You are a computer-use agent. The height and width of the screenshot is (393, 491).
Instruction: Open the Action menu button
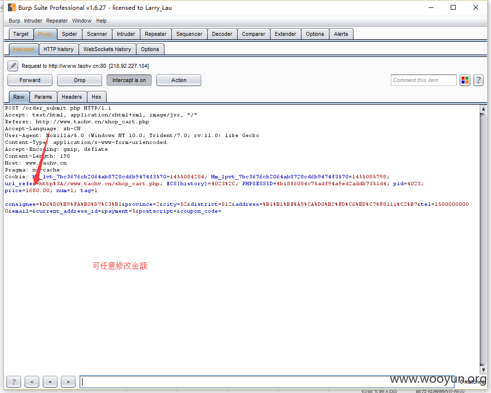click(x=179, y=80)
